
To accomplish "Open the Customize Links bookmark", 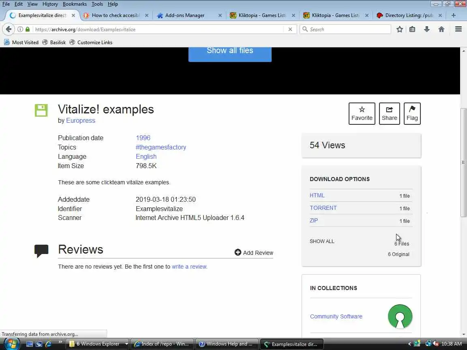I will pyautogui.click(x=91, y=42).
